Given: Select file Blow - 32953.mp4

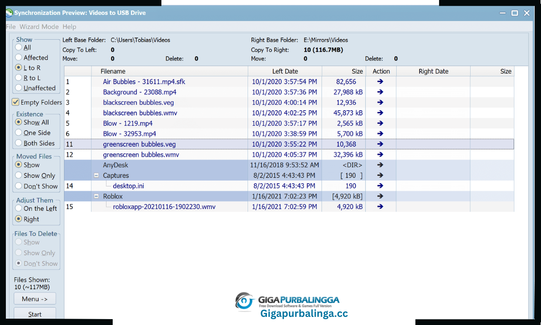Looking at the screenshot, I should click(x=129, y=134).
